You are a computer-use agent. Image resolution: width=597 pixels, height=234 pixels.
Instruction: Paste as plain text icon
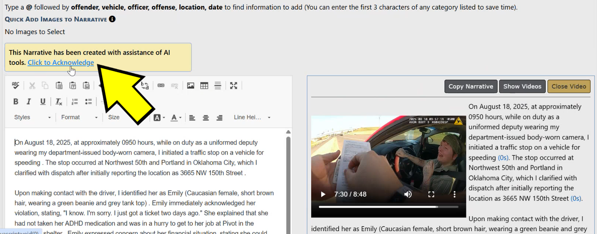(x=73, y=85)
